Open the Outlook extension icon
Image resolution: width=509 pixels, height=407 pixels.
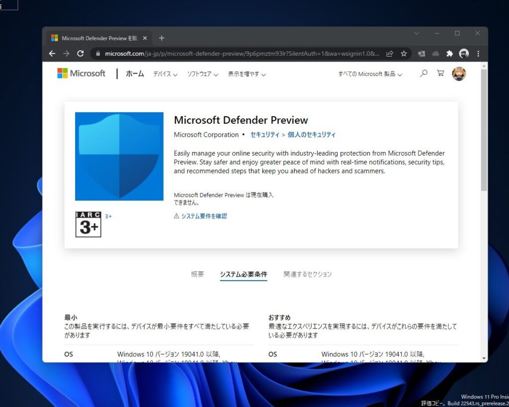[422, 54]
